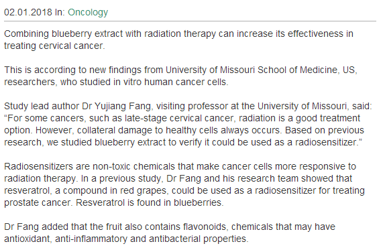Click the paragraph starting 'Combining blueberry extract'
The width and height of the screenshot is (383, 250).
(178, 40)
